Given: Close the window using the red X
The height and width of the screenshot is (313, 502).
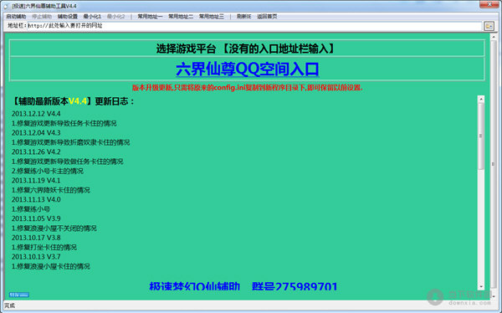Looking at the screenshot, I should [489, 4].
